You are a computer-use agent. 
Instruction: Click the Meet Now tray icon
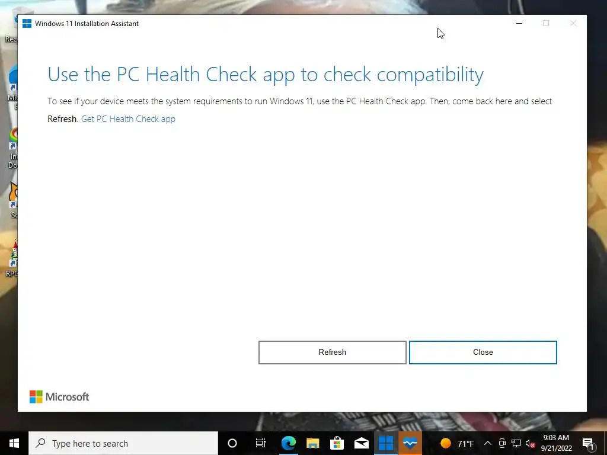[502, 443]
